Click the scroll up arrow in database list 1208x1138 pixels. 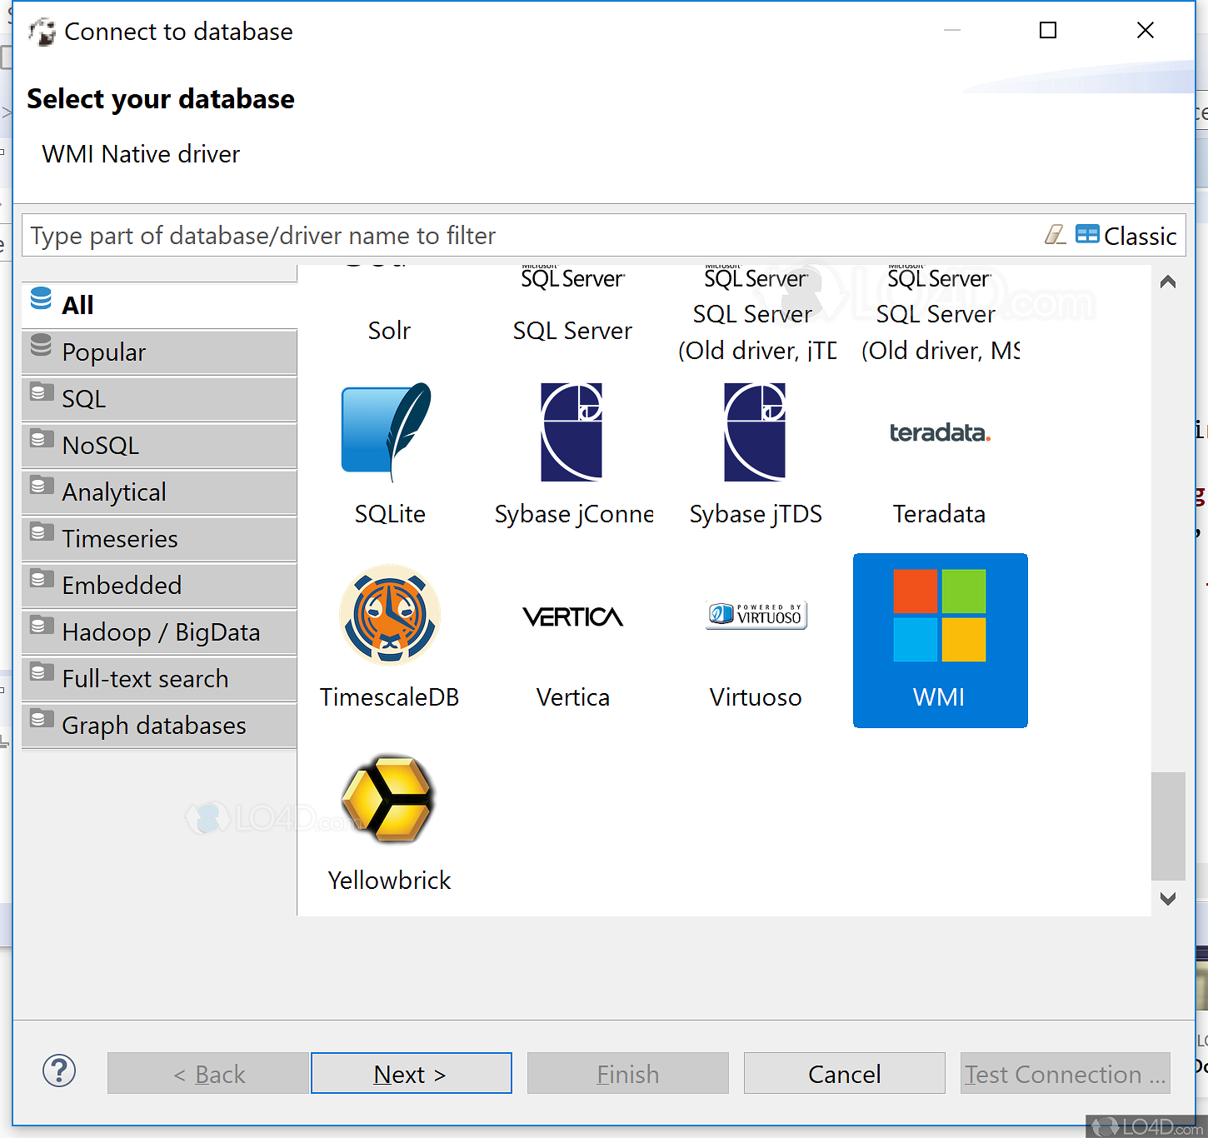point(1168,282)
